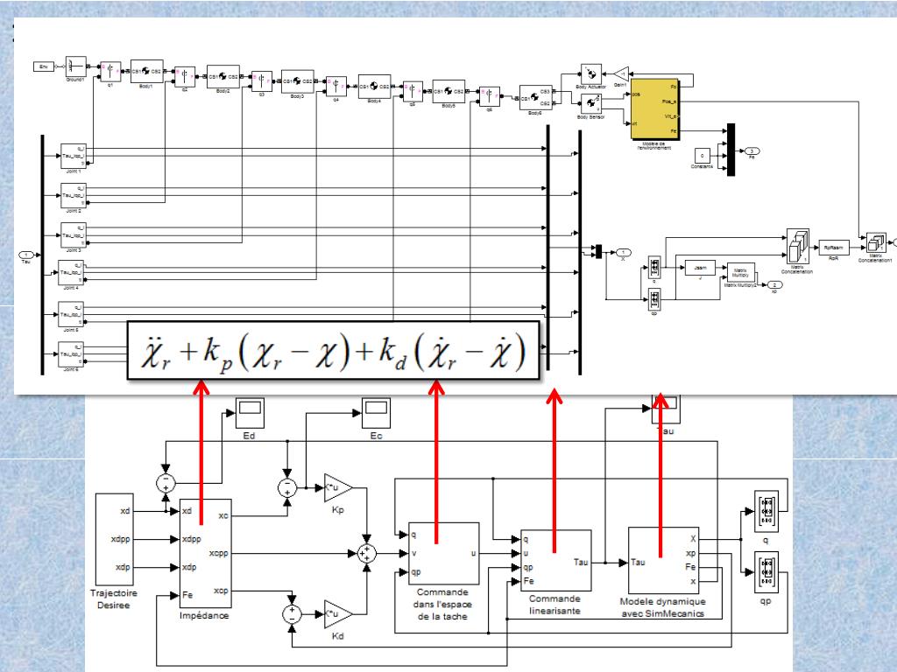Open the Body6 block
This screenshot has height=672, width=897.
coord(535,98)
